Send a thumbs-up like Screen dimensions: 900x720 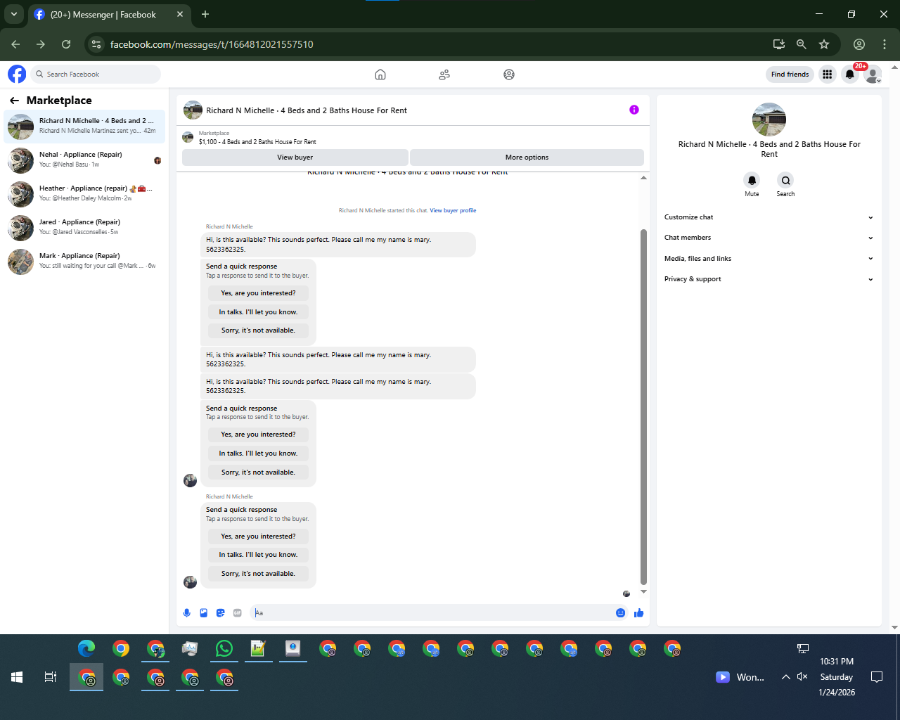tap(638, 613)
